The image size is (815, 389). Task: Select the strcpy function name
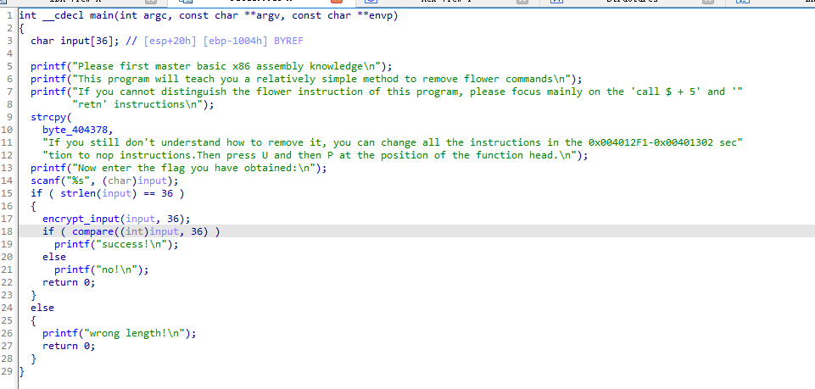click(x=48, y=117)
